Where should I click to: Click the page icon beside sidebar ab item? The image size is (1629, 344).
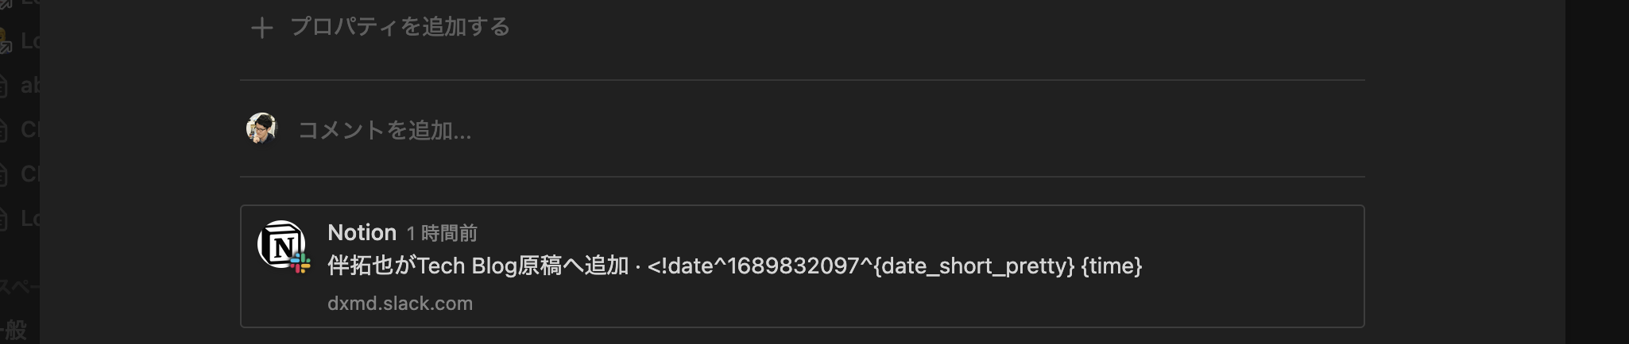[3, 86]
